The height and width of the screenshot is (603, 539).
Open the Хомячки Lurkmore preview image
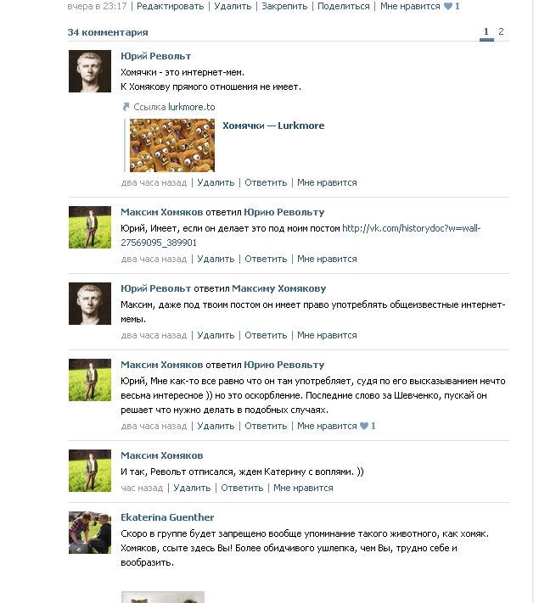(172, 145)
